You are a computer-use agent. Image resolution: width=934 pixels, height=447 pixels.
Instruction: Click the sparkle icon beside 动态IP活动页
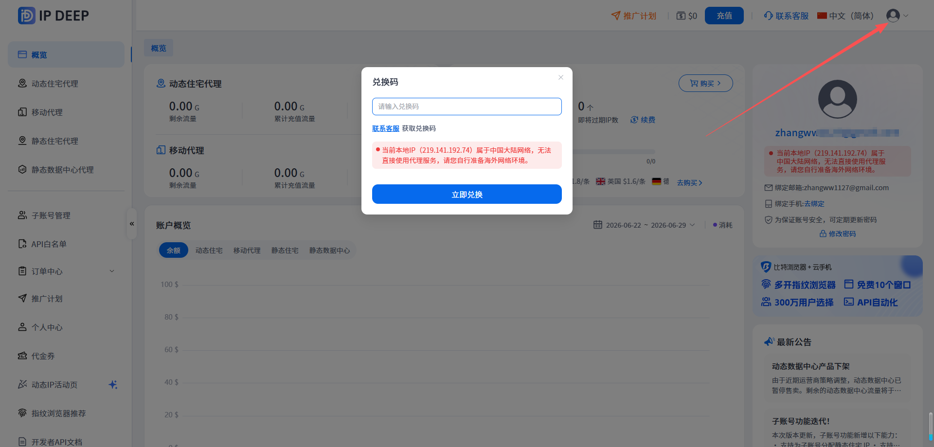[x=113, y=385]
